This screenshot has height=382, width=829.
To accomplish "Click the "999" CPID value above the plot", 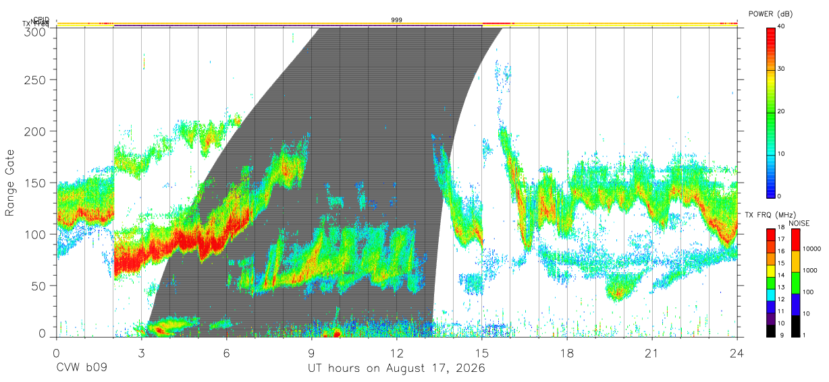I will click(397, 20).
